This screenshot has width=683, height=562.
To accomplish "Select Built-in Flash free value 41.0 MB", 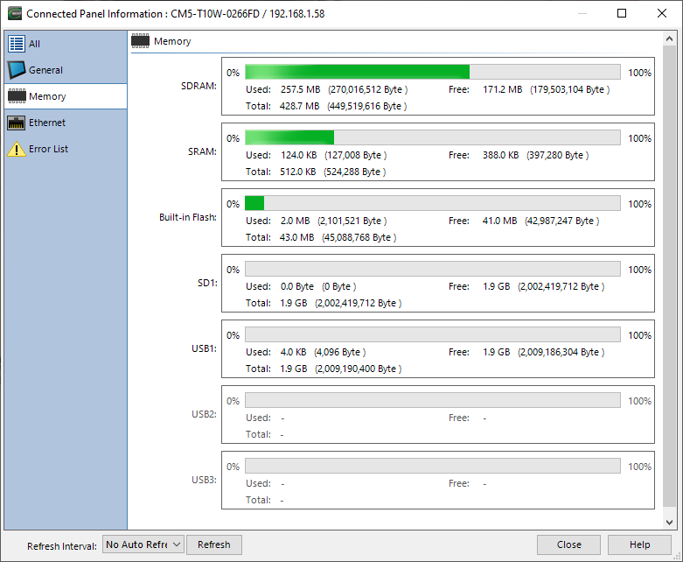I will coord(499,221).
